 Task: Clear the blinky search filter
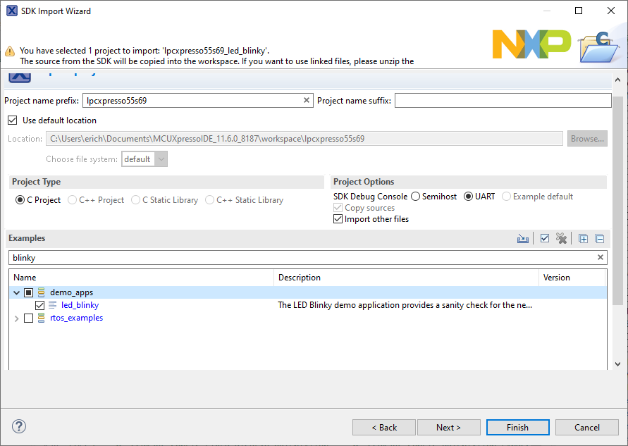click(x=601, y=257)
